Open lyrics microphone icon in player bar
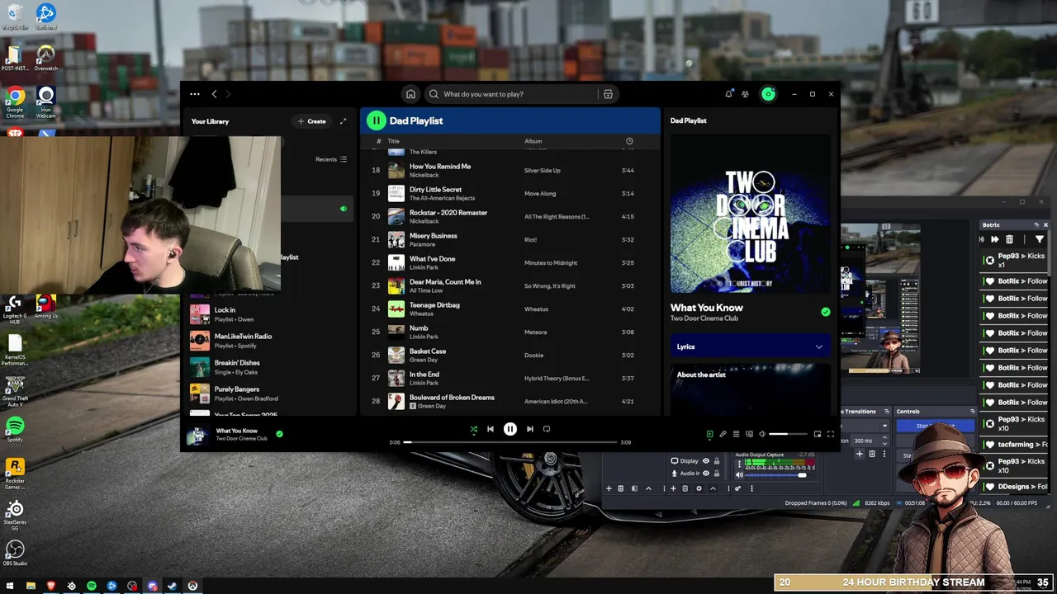 pyautogui.click(x=723, y=434)
